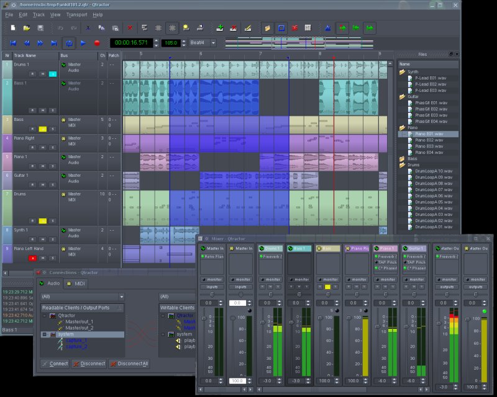Toggle Solo on the Drums 1 track
The width and height of the screenshot is (497, 397).
click(x=53, y=74)
